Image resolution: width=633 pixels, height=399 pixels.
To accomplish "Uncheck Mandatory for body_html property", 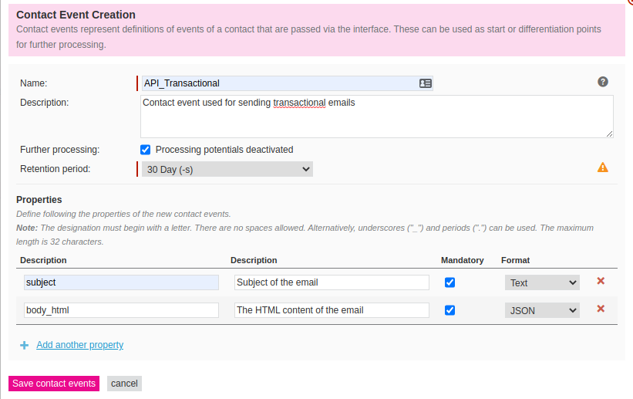I will click(x=449, y=310).
